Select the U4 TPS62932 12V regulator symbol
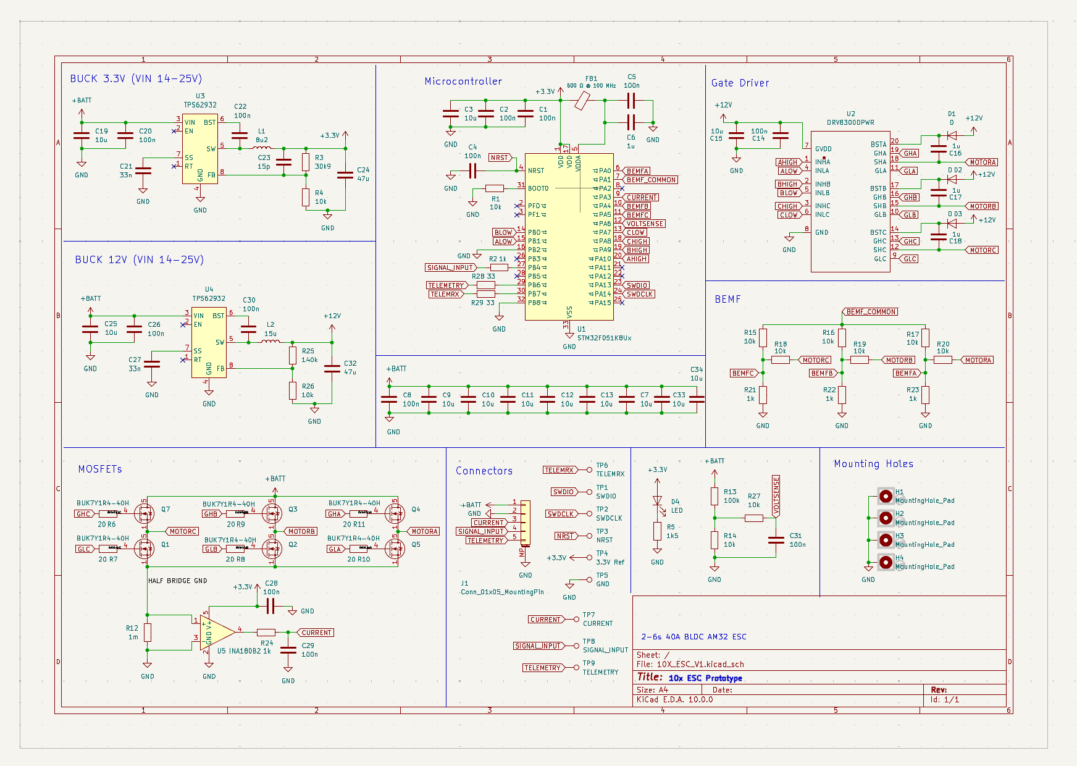 coord(209,343)
